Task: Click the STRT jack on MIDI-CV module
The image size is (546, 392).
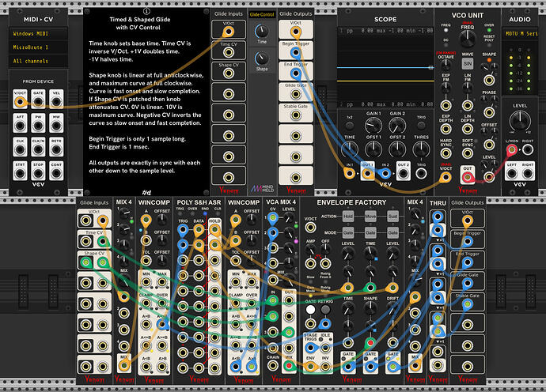Action: click(20, 173)
